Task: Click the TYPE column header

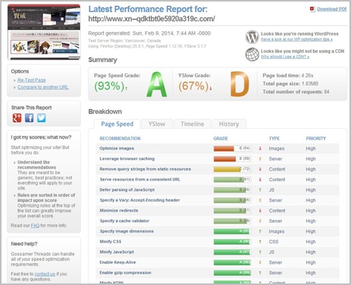Action: click(x=274, y=139)
